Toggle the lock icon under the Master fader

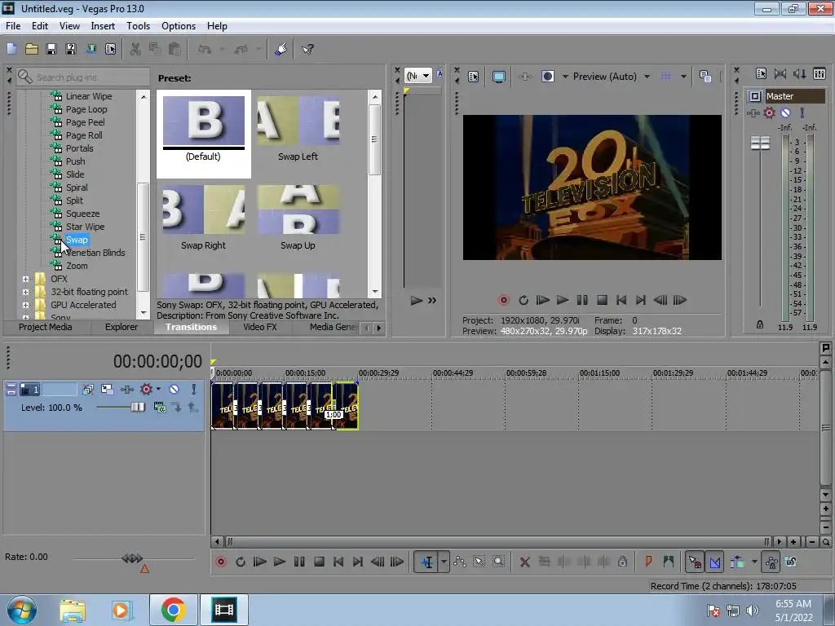(x=760, y=324)
